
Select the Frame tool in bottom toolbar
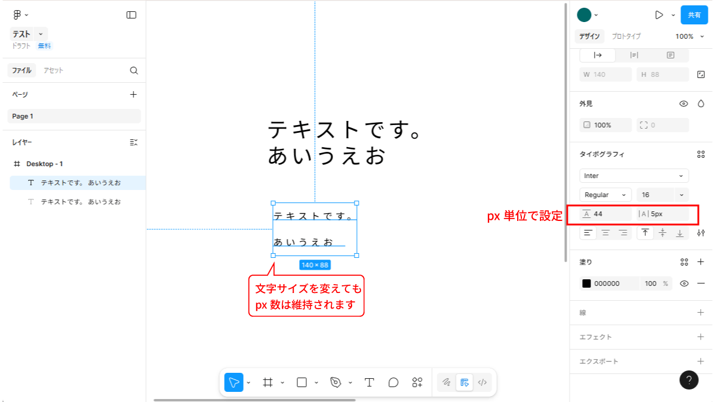(268, 382)
